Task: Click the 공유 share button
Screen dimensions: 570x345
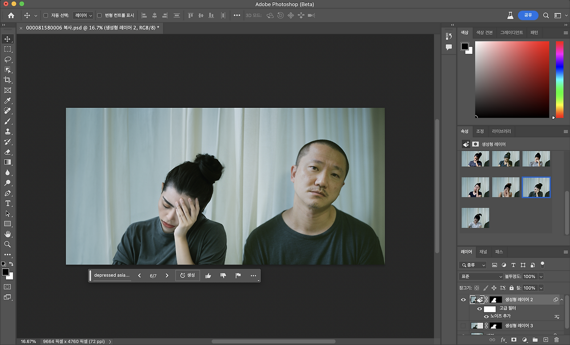Action: click(528, 15)
